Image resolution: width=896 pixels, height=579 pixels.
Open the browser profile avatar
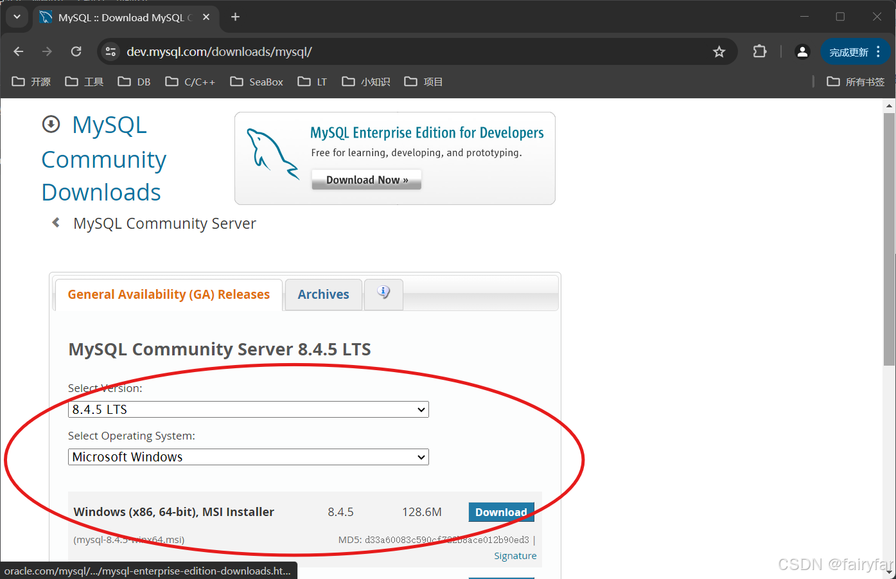coord(802,51)
